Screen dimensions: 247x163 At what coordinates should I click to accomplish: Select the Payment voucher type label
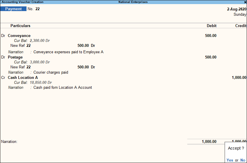(13, 9)
